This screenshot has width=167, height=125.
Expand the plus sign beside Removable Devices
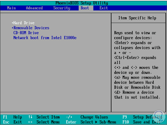pos(13,28)
